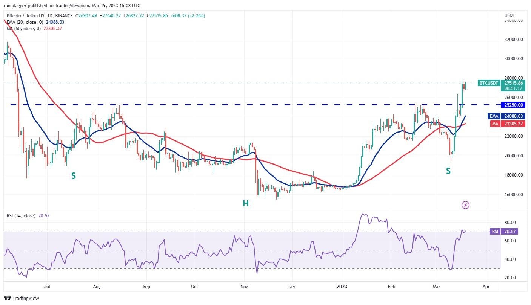Click the Nov label on time axis

click(244, 287)
